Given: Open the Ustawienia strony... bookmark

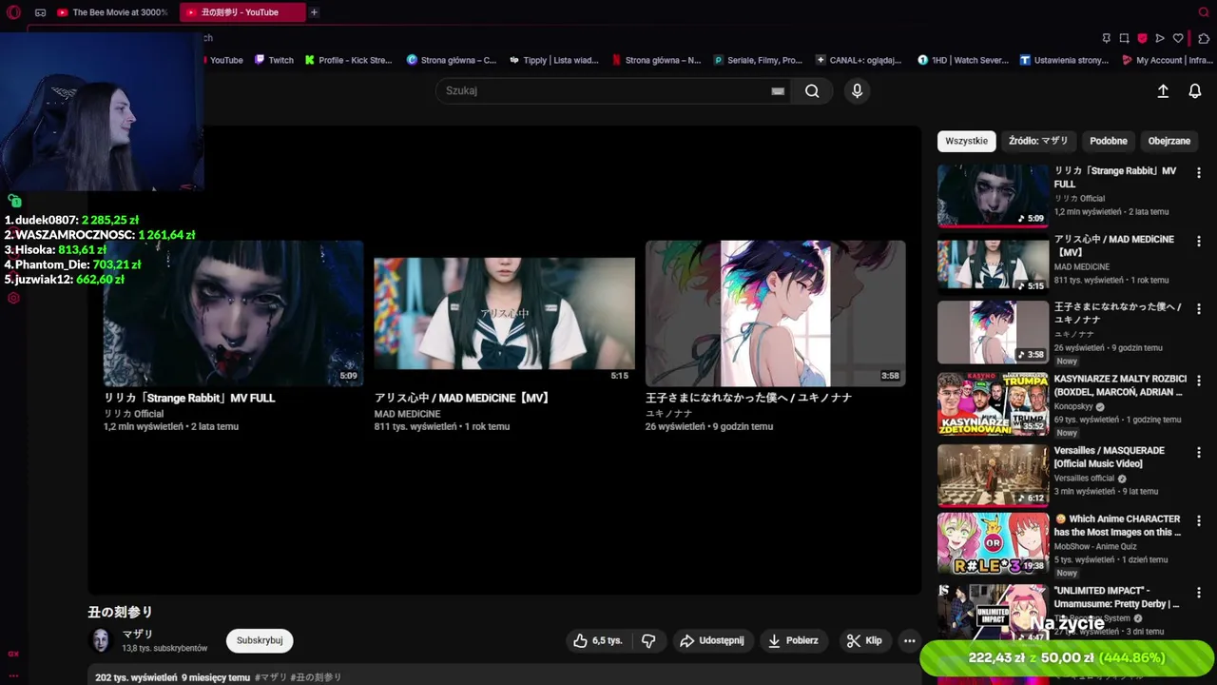Looking at the screenshot, I should 1064,60.
